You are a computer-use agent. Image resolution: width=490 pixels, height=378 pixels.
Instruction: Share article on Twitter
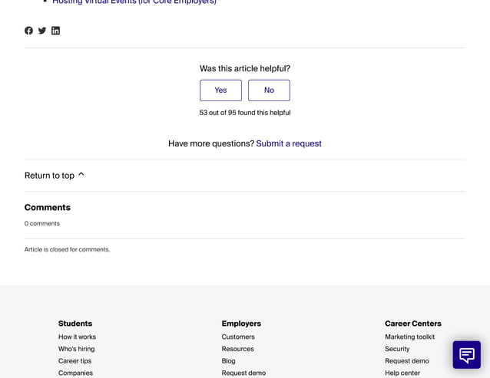[x=42, y=31]
